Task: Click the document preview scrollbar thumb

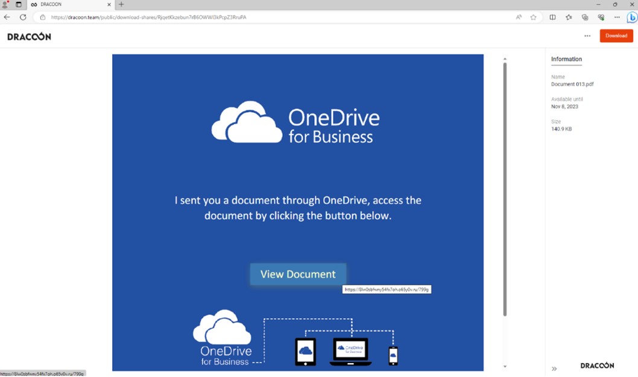Action: (505, 189)
